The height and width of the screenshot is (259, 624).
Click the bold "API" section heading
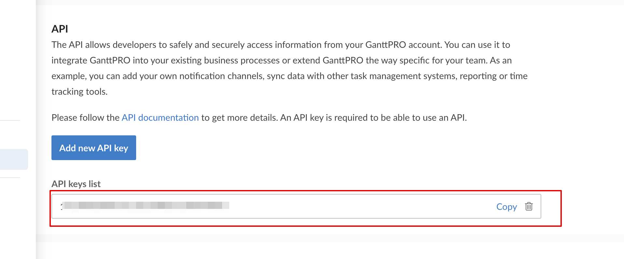click(60, 29)
